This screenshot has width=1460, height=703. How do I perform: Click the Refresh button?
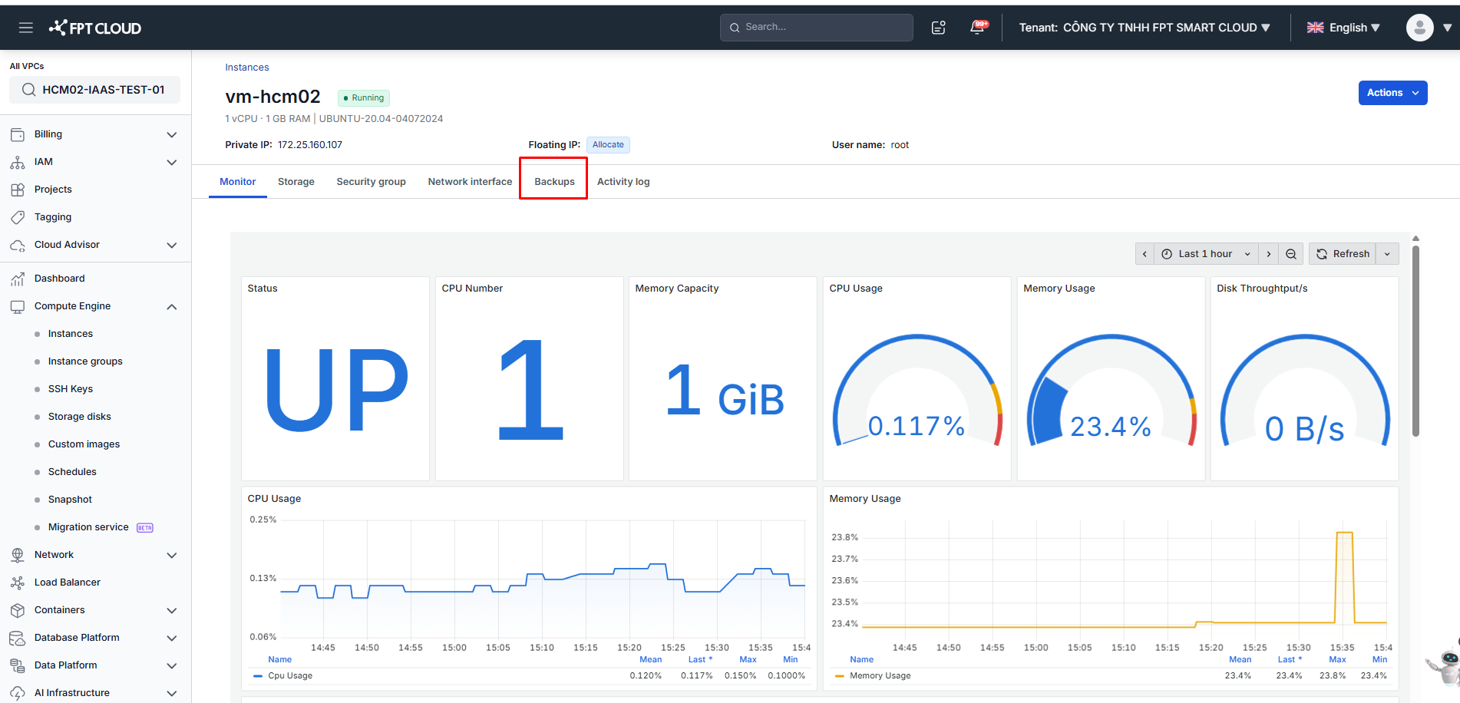tap(1343, 254)
